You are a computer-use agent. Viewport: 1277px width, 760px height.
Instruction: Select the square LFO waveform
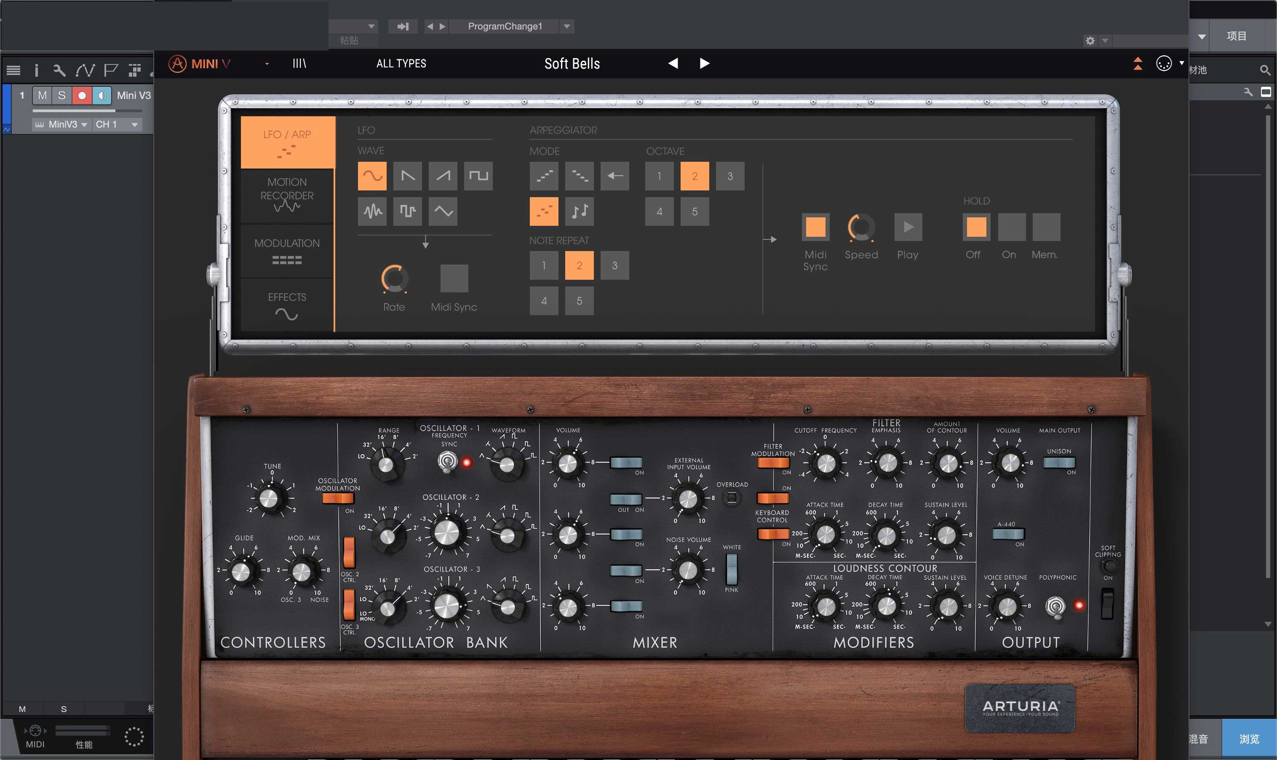(478, 176)
